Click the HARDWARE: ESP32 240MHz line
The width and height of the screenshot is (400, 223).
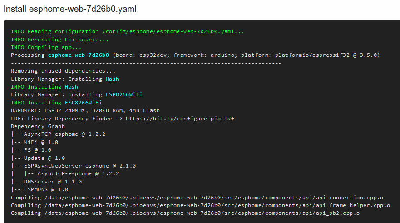(85, 110)
